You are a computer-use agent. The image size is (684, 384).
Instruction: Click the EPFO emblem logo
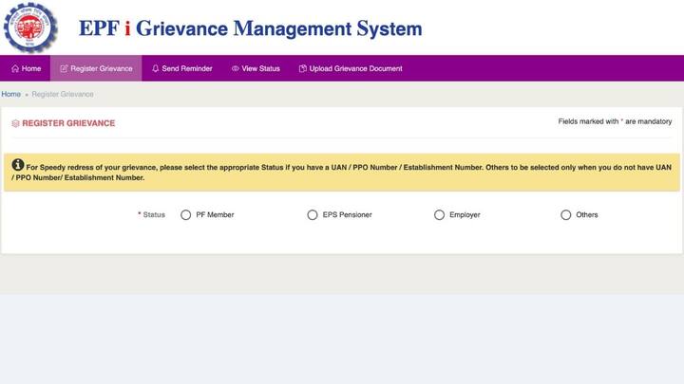coord(30,27)
